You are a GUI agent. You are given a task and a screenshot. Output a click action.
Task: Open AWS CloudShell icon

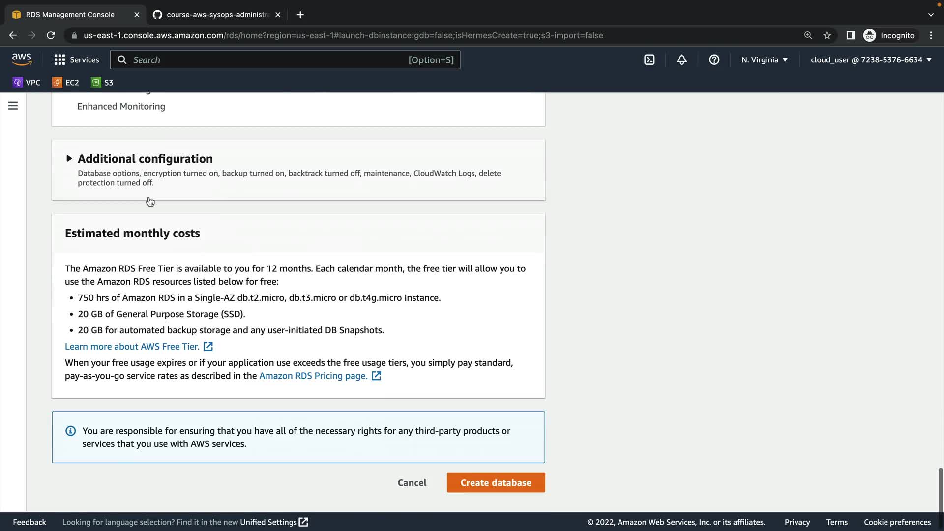pyautogui.click(x=649, y=59)
